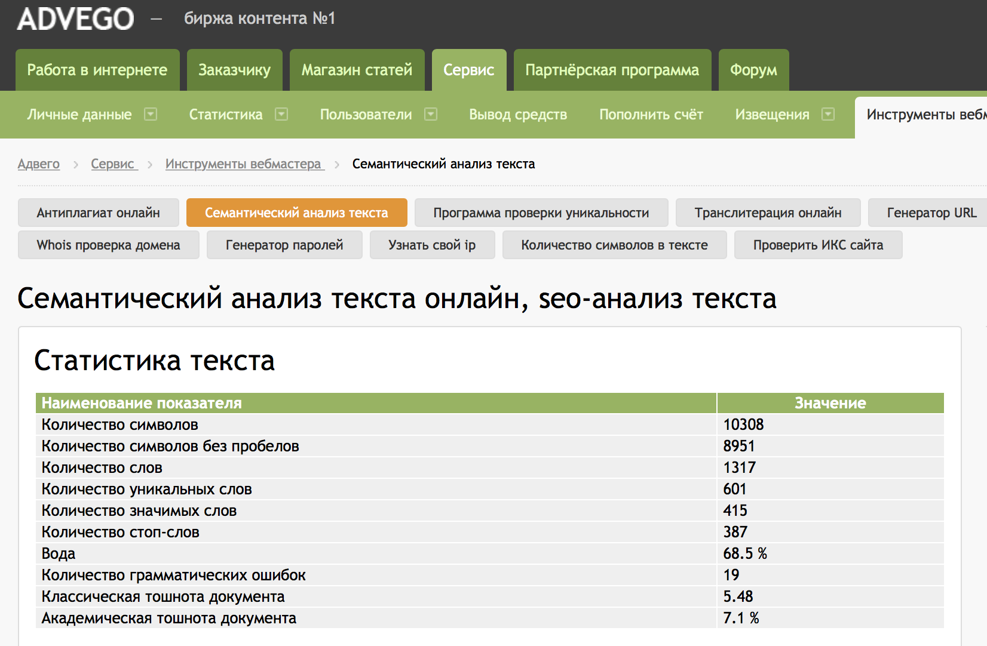This screenshot has width=987, height=646.
Task: Follow the Адвего breadcrumb link
Action: pos(39,164)
